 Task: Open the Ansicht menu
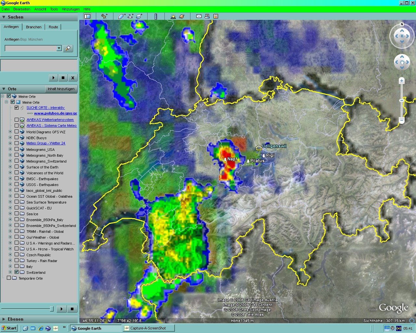[x=40, y=9]
